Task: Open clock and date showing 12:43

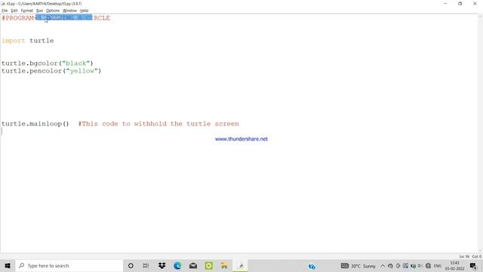Action: tap(454, 266)
